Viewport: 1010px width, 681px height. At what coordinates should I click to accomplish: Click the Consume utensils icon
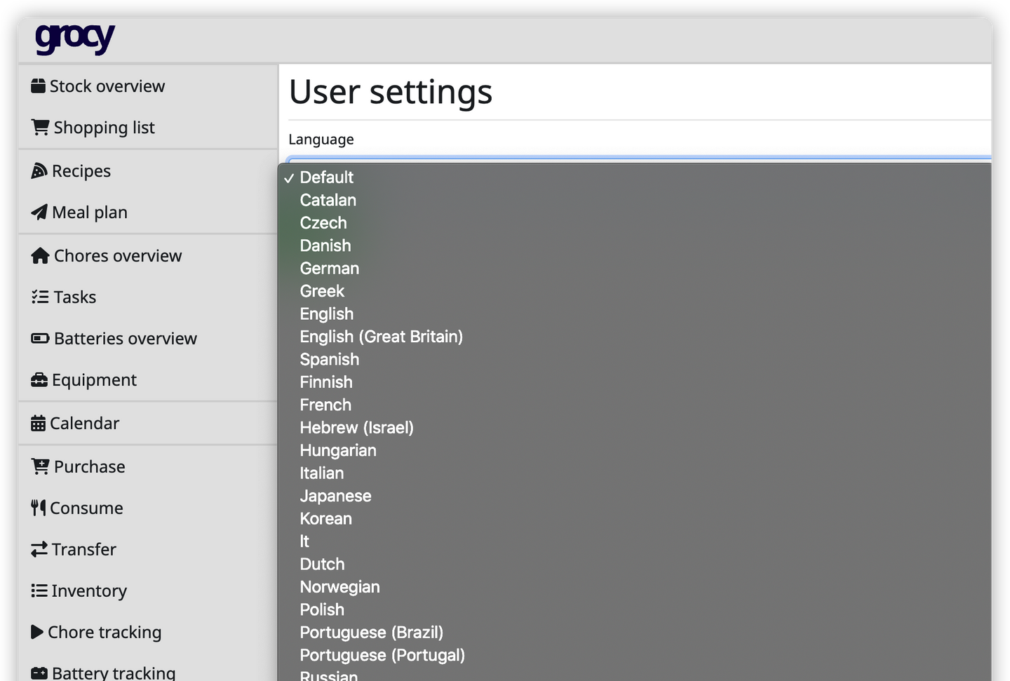click(x=39, y=508)
